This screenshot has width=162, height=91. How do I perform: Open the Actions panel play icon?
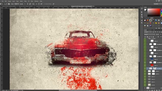[x=142, y=12]
